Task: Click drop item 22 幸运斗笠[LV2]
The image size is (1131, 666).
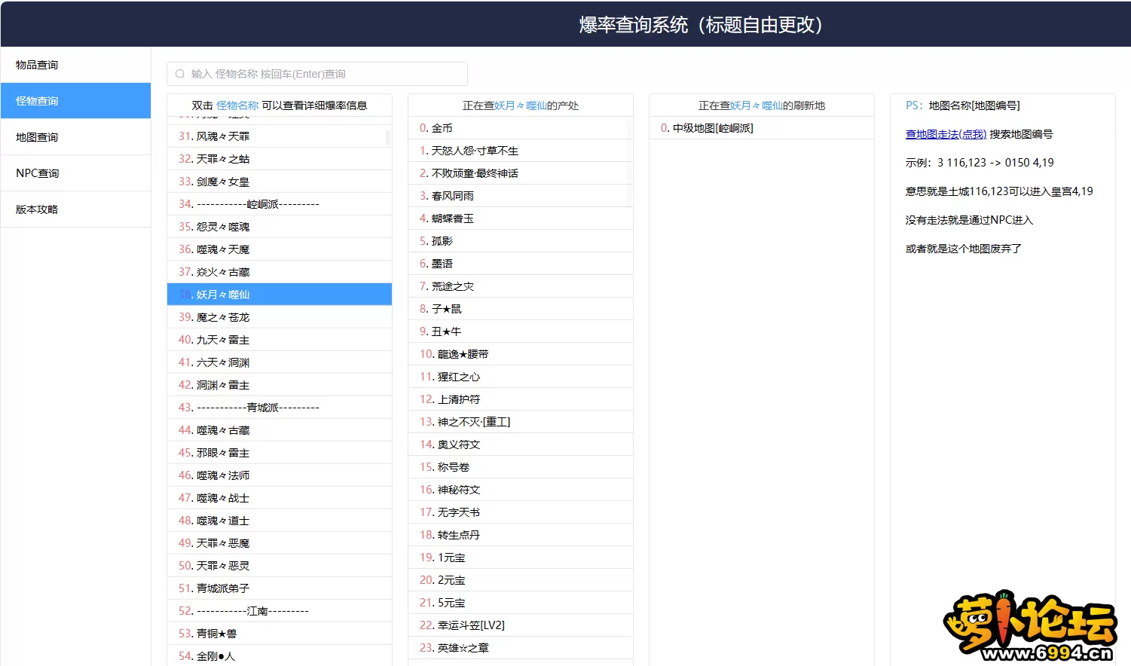Action: (x=521, y=625)
